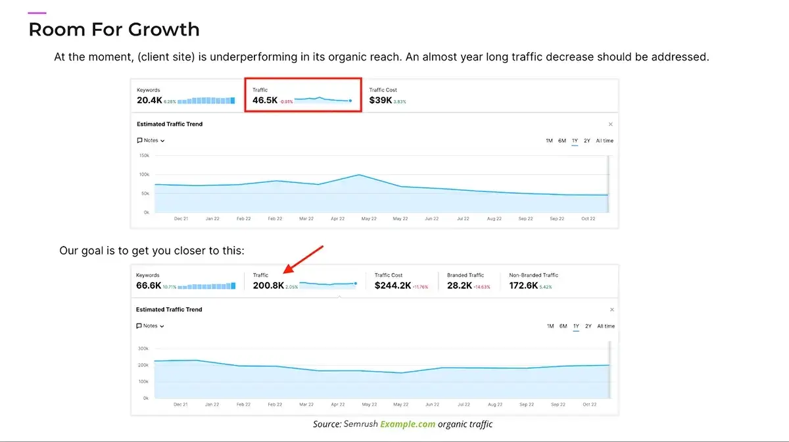Viewport: 789px width, 442px height.
Task: Click the keywords bar sparkline beside 20.4K
Action: coord(206,101)
